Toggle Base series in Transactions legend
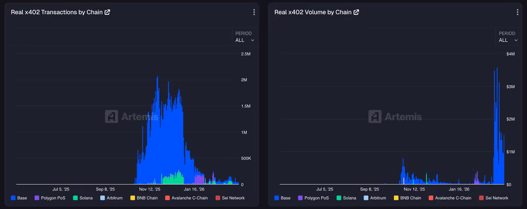Screen dimensions: 527x209 [x=19, y=198]
